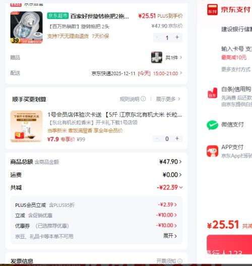Change the 配送 delivery time slot

click(137, 73)
